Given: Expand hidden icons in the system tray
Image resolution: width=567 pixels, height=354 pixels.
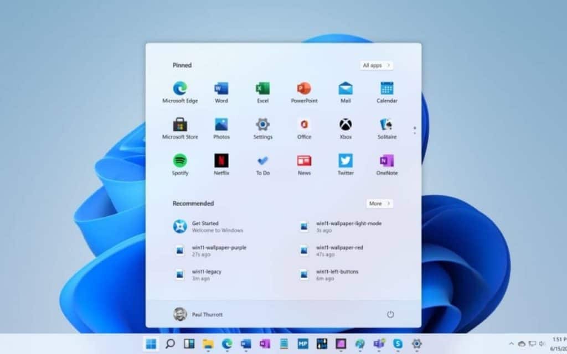Looking at the screenshot, I should click(x=512, y=343).
